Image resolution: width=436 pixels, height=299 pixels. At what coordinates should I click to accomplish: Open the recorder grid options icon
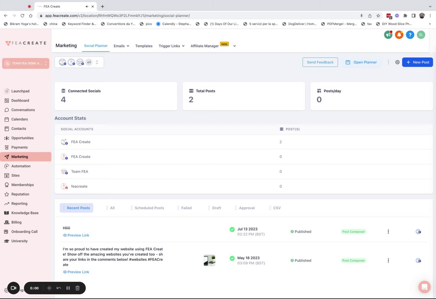[x=49, y=288]
